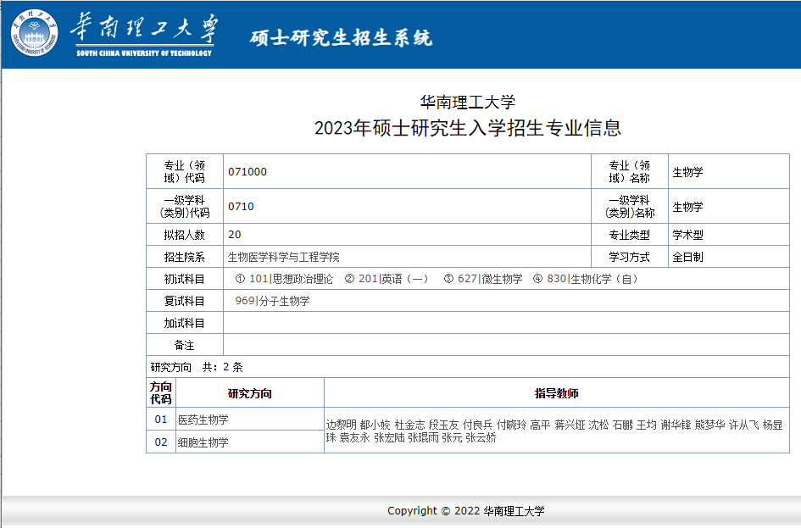Image resolution: width=801 pixels, height=528 pixels.
Task: Click the South China University of Technology round emblem
Action: (x=34, y=33)
